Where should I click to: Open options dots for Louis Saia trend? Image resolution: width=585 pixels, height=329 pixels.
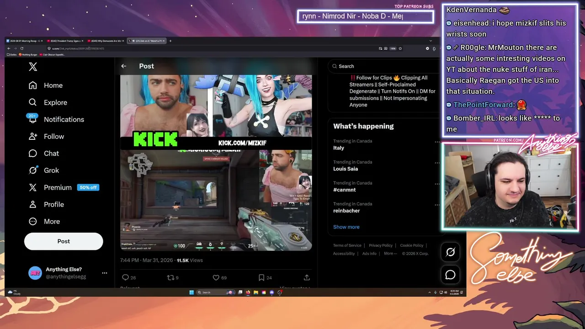point(437,163)
